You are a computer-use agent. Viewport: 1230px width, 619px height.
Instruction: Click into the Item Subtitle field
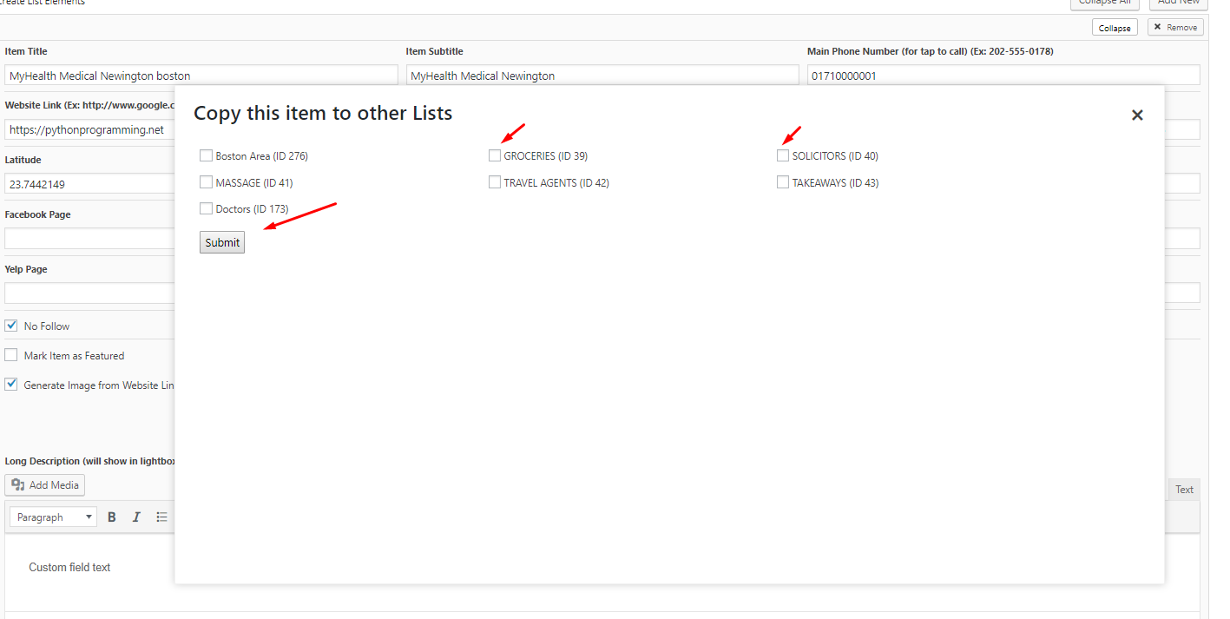(602, 76)
